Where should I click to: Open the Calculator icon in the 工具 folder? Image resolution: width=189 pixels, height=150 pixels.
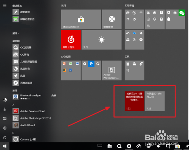coord(128,64)
